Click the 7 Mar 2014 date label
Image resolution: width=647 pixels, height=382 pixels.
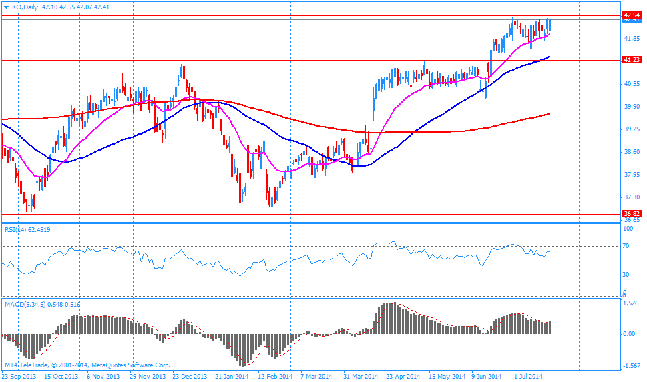click(316, 376)
